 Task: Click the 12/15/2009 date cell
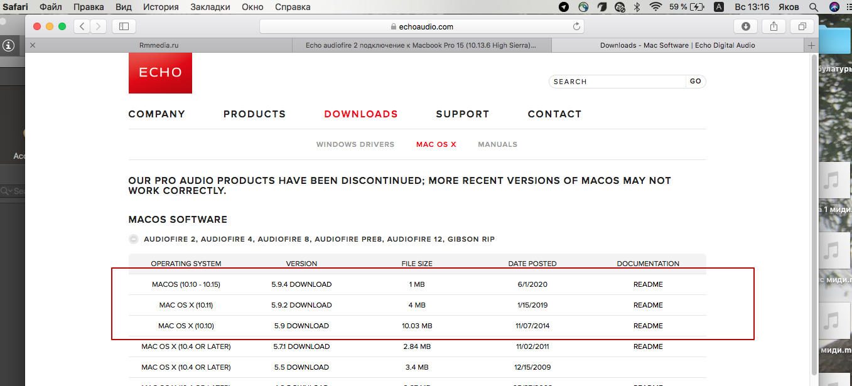click(532, 367)
